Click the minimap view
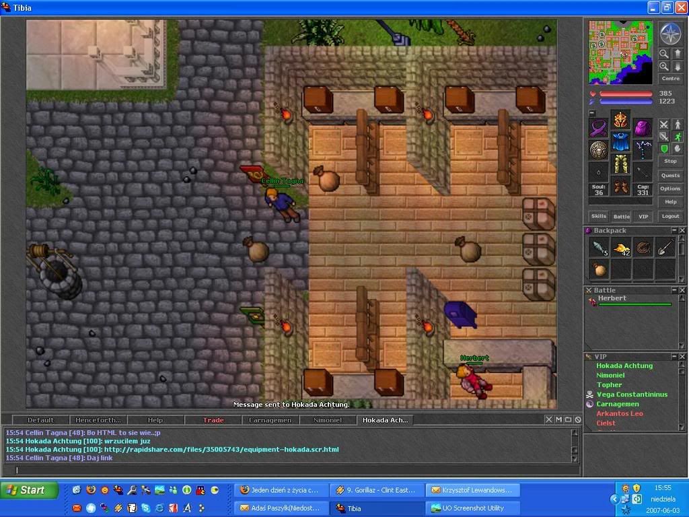Screen dimensions: 689x517 (x=620, y=53)
